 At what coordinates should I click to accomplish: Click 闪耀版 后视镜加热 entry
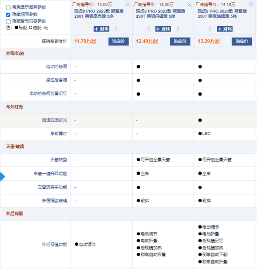point(149,248)
